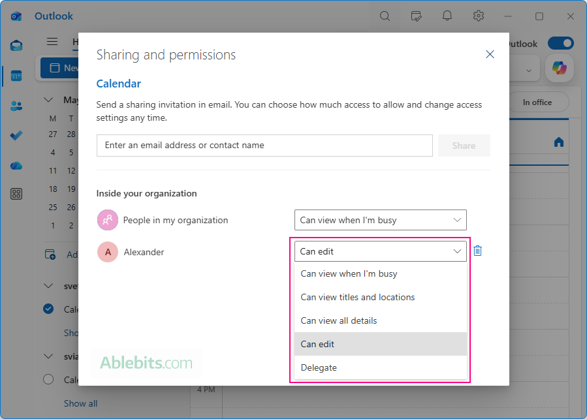Open People contacts in sidebar

[x=16, y=106]
